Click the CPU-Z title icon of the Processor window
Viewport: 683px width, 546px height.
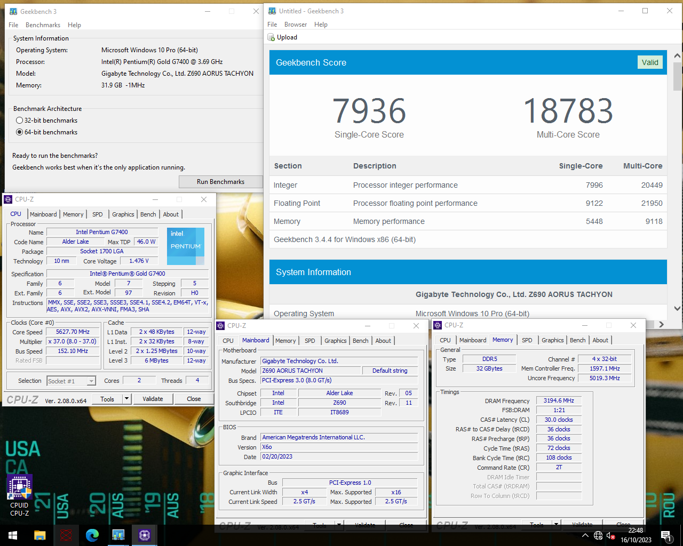pyautogui.click(x=8, y=199)
